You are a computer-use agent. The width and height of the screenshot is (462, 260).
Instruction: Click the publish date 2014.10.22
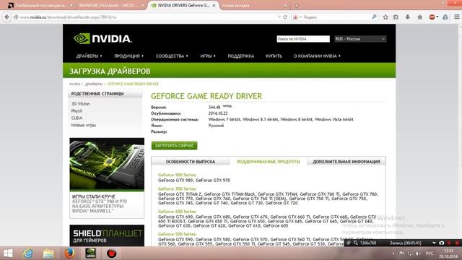click(x=218, y=113)
